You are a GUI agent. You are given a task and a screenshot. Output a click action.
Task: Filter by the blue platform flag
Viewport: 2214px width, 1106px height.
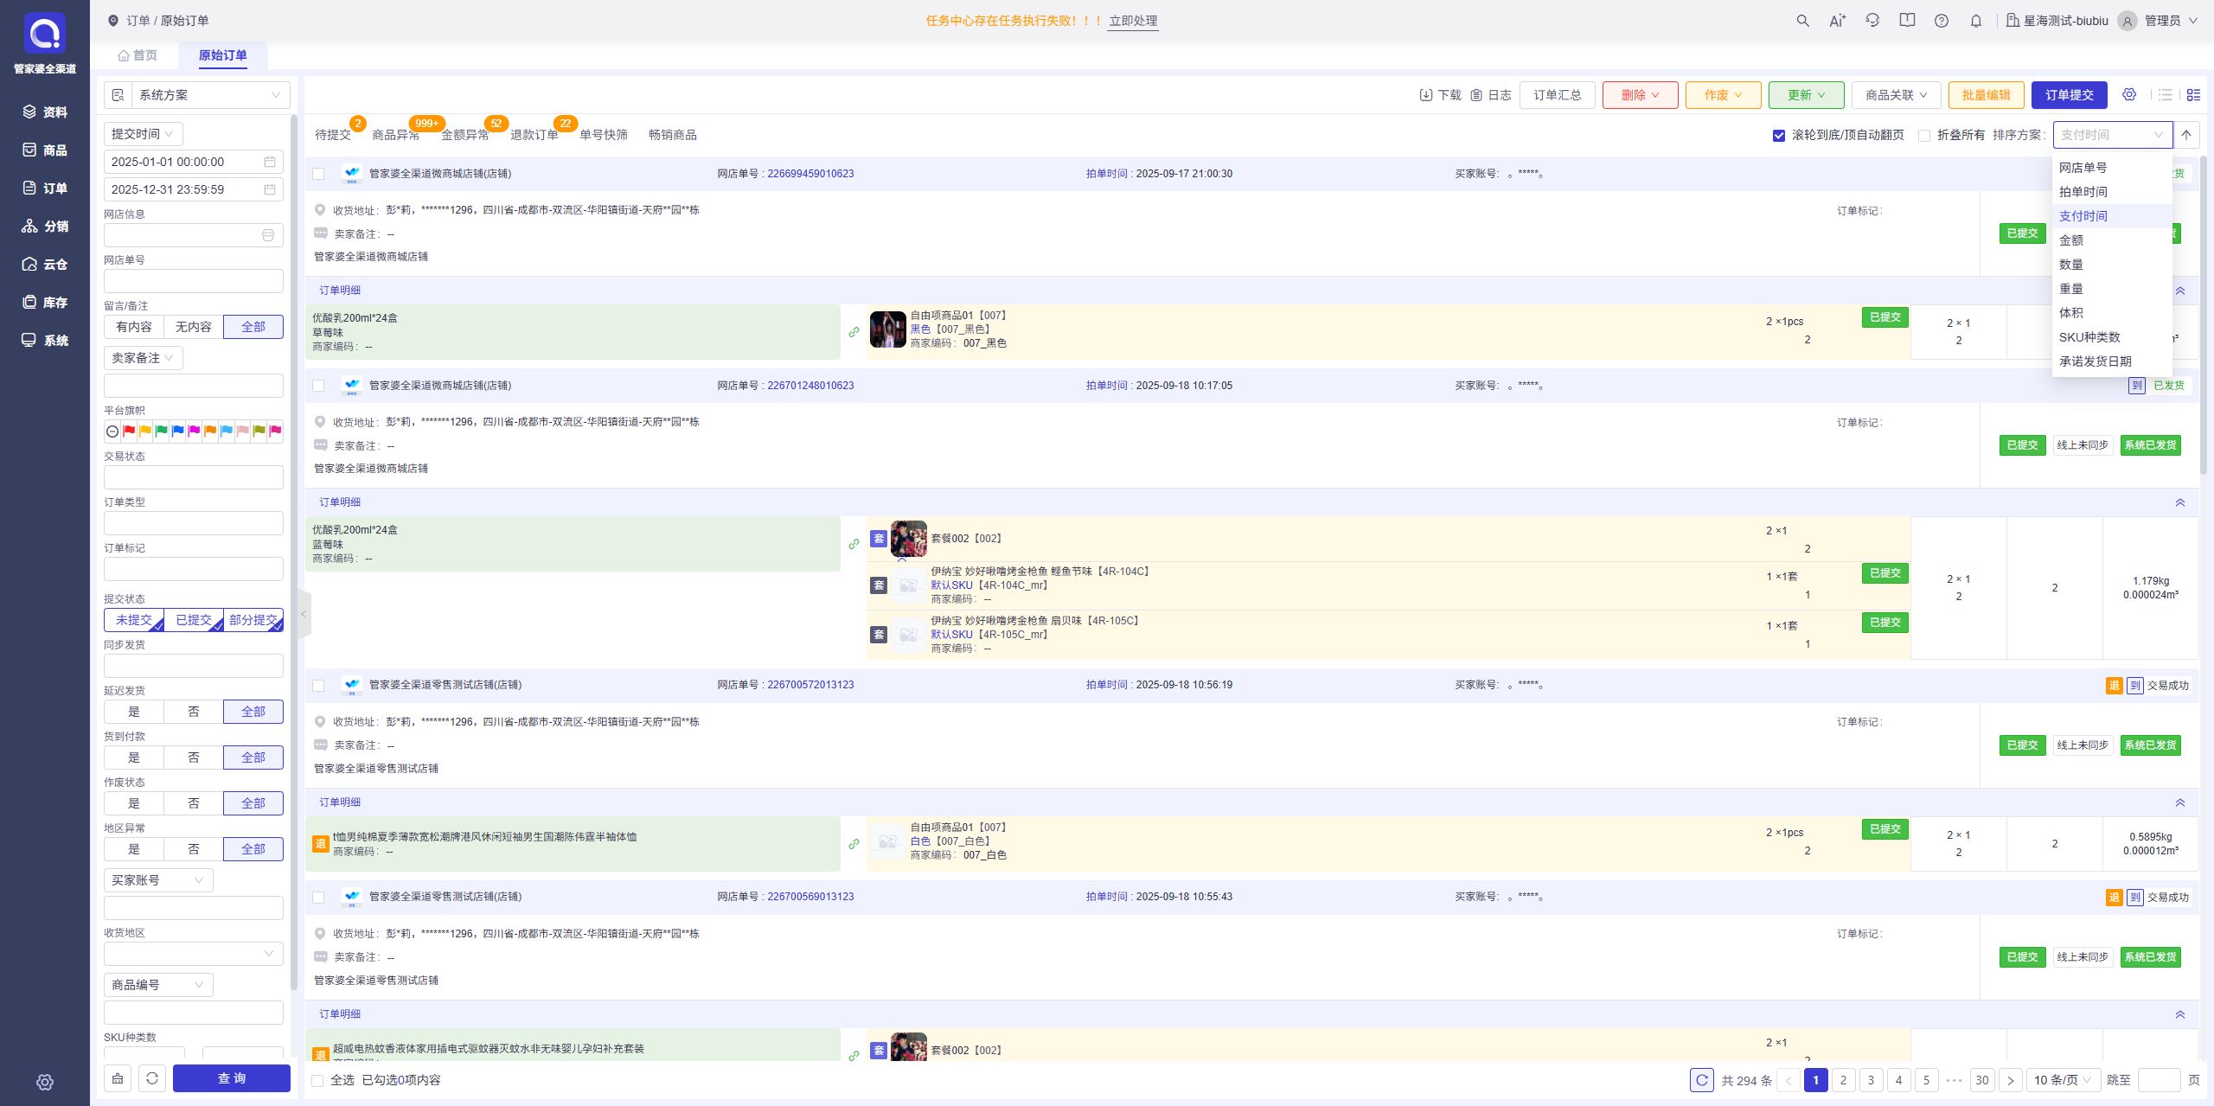(177, 432)
